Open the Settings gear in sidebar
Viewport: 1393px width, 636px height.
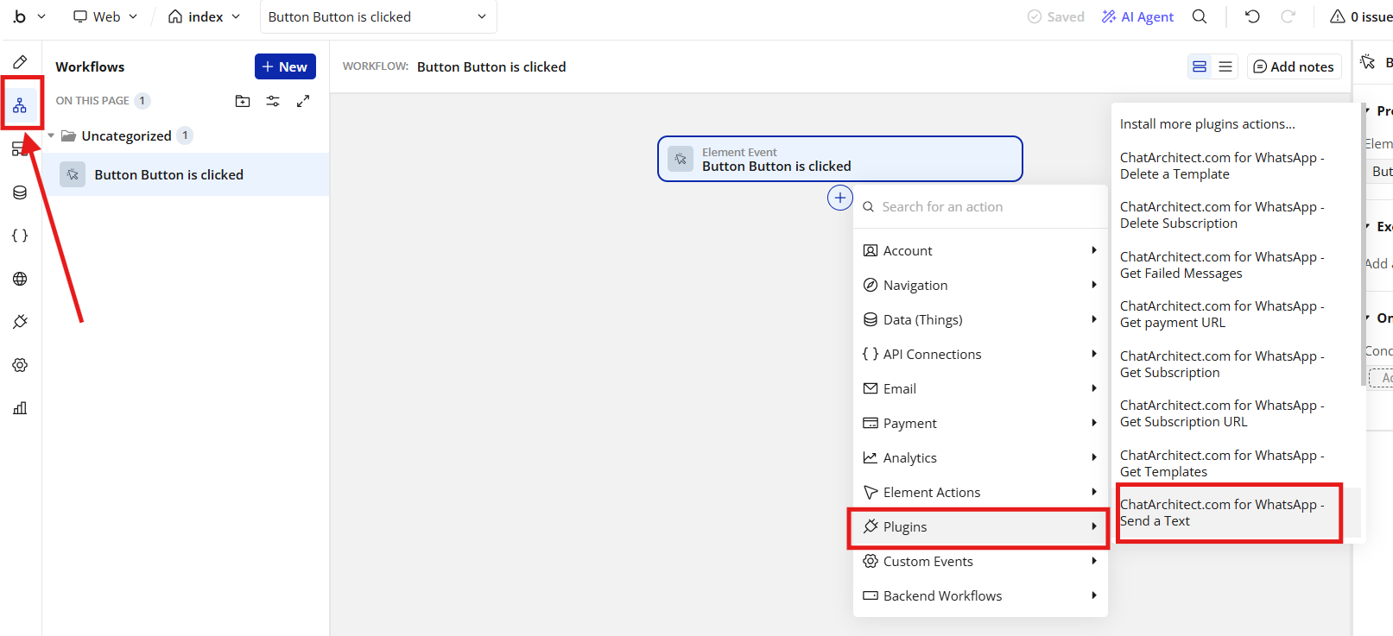click(x=20, y=365)
